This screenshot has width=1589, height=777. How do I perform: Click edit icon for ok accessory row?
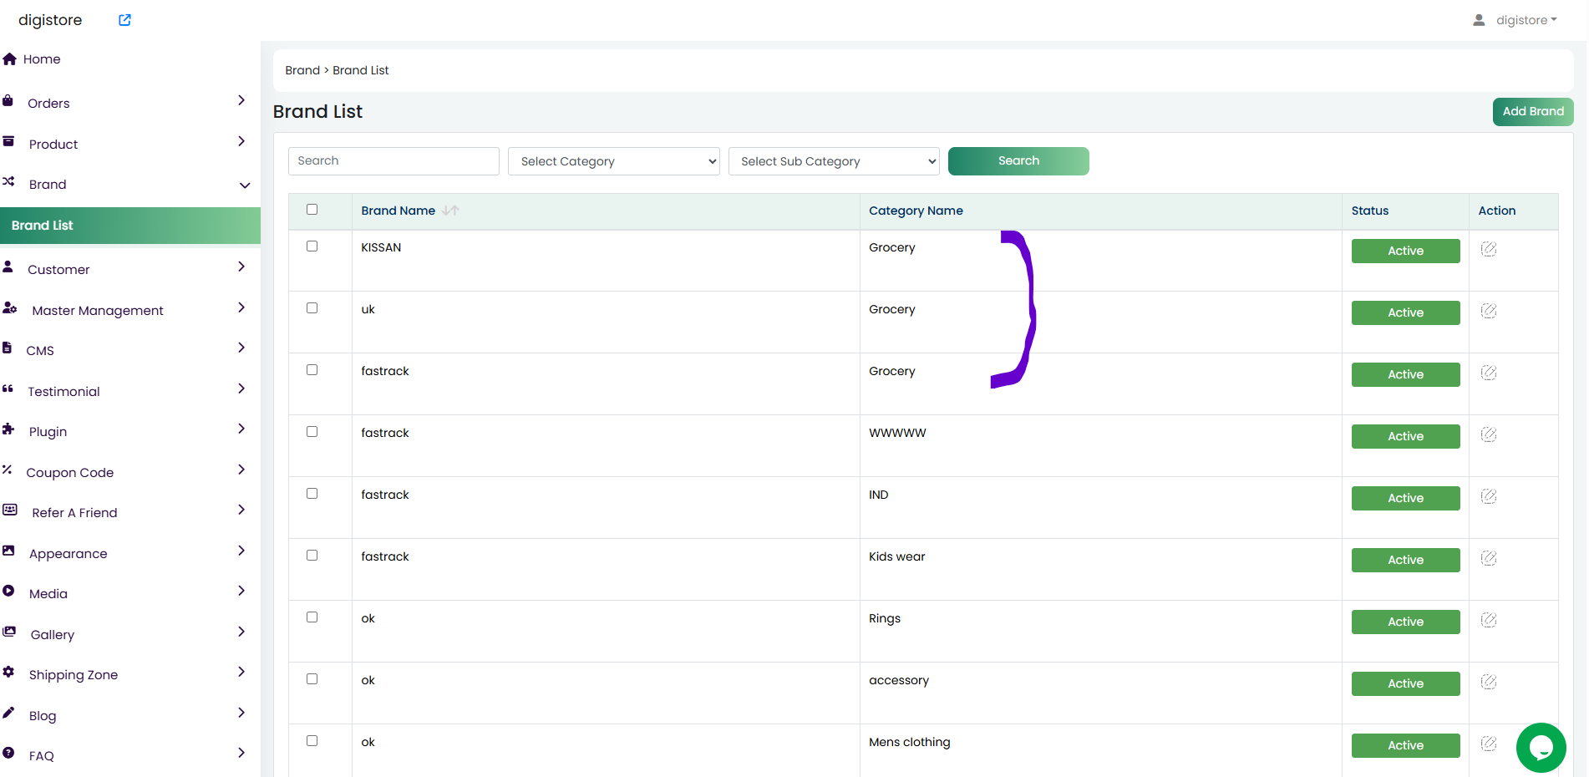coord(1489,682)
